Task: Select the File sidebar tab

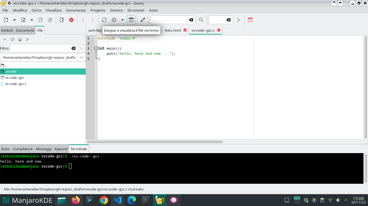Action: [x=40, y=30]
